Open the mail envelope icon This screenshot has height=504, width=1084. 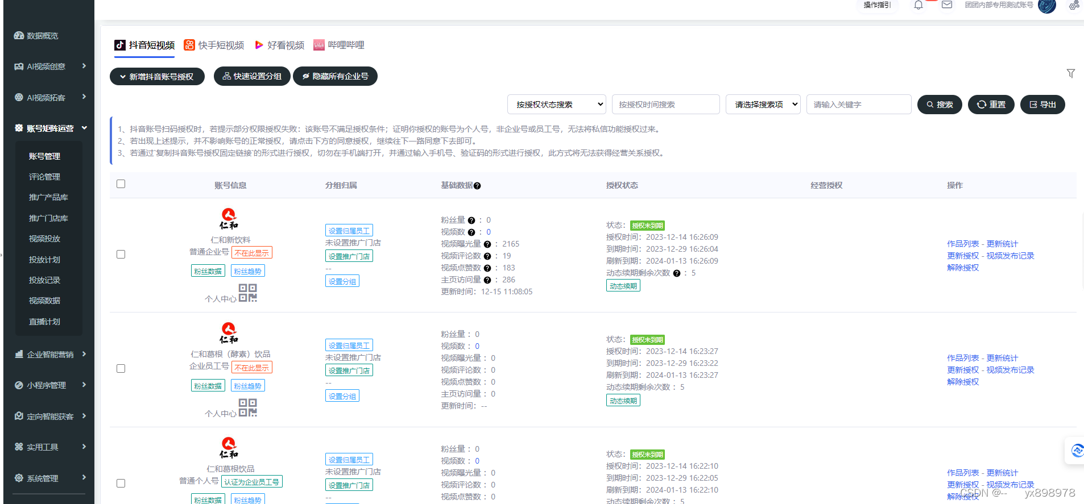pos(947,5)
